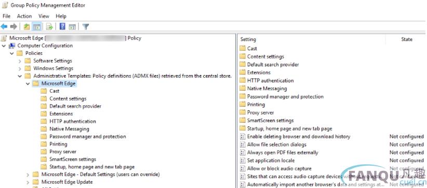Open SmartScreen settings in settings list

(271, 121)
